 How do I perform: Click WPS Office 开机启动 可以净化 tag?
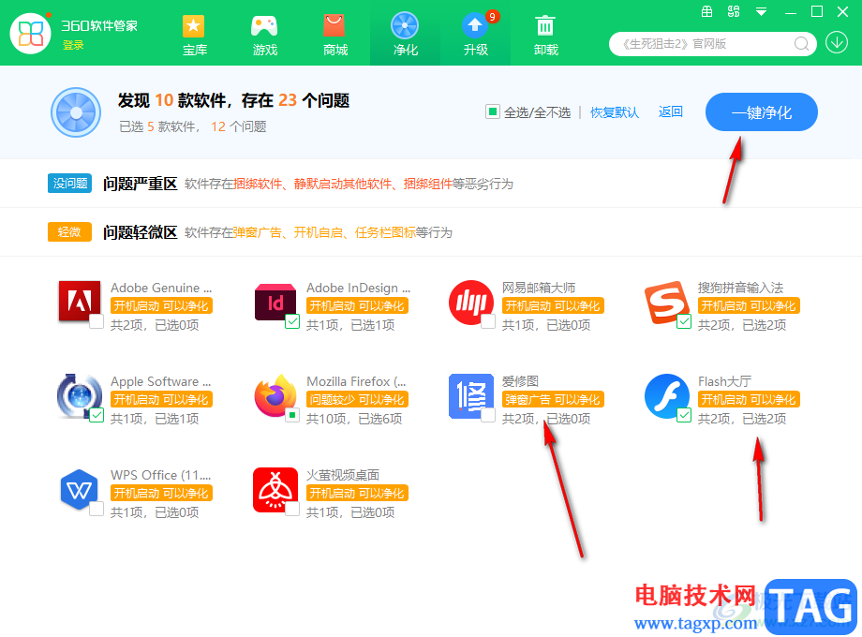click(161, 493)
